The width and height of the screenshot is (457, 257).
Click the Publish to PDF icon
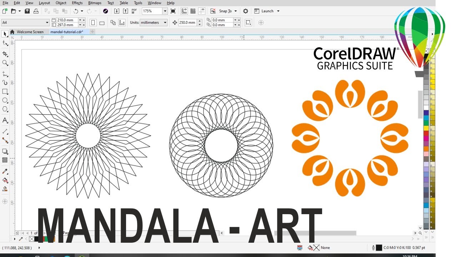tap(134, 11)
